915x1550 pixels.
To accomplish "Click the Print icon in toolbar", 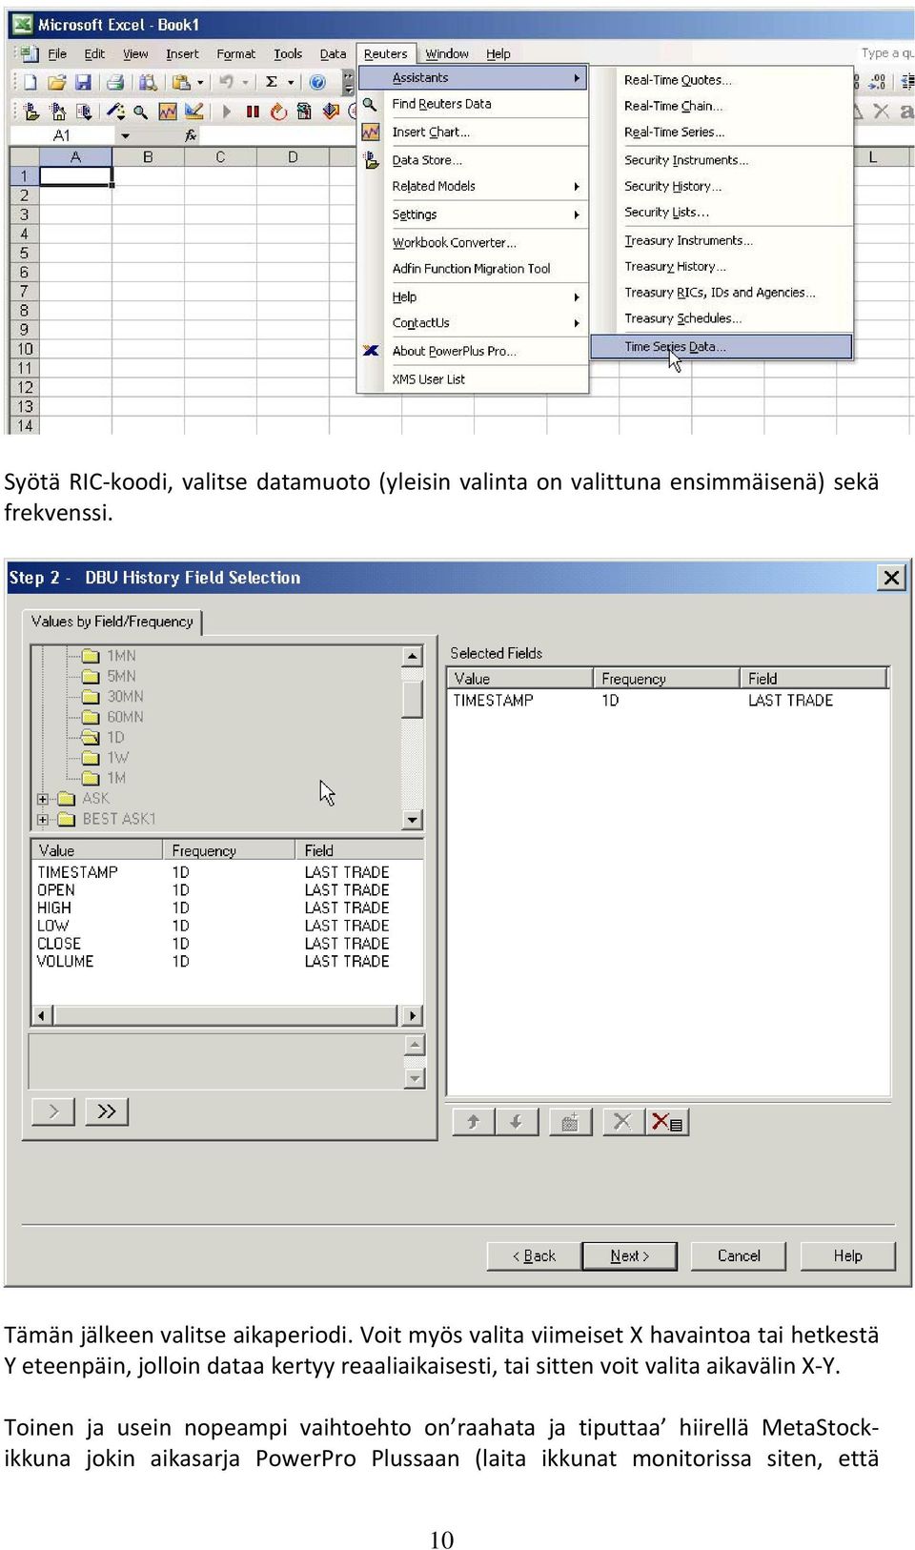I will coord(115,82).
